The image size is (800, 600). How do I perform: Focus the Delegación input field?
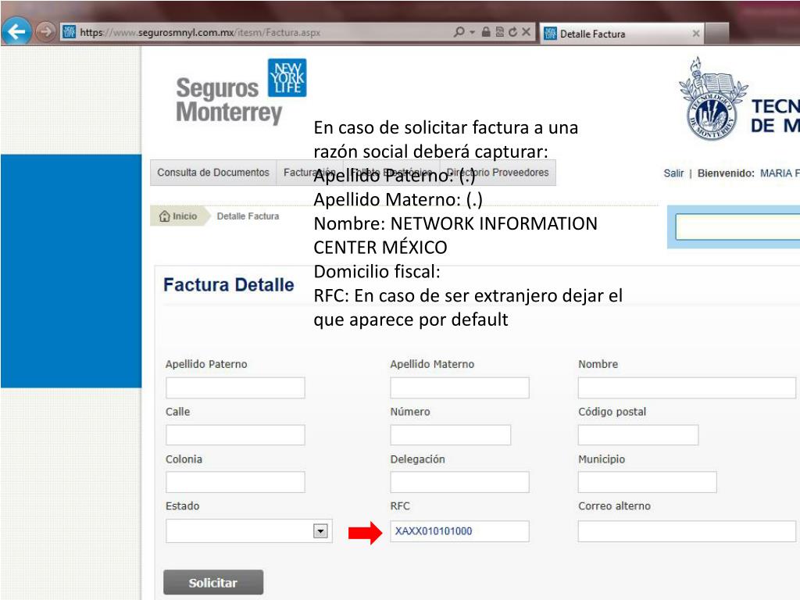tap(459, 482)
